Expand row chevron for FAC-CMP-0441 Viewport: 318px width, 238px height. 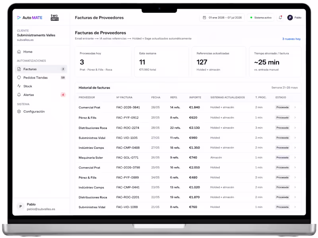[295, 187]
